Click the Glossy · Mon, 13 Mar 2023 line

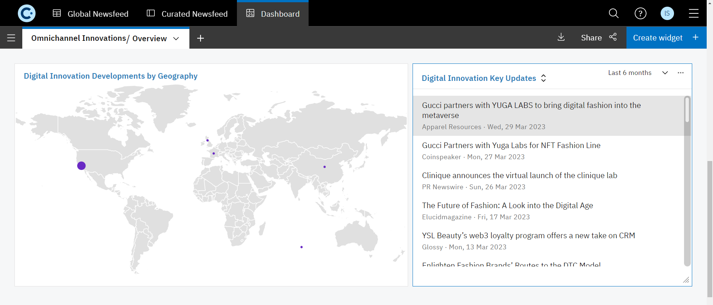coord(464,247)
